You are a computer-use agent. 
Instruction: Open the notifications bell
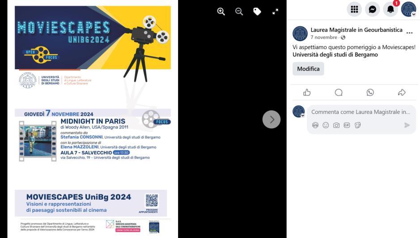(390, 9)
